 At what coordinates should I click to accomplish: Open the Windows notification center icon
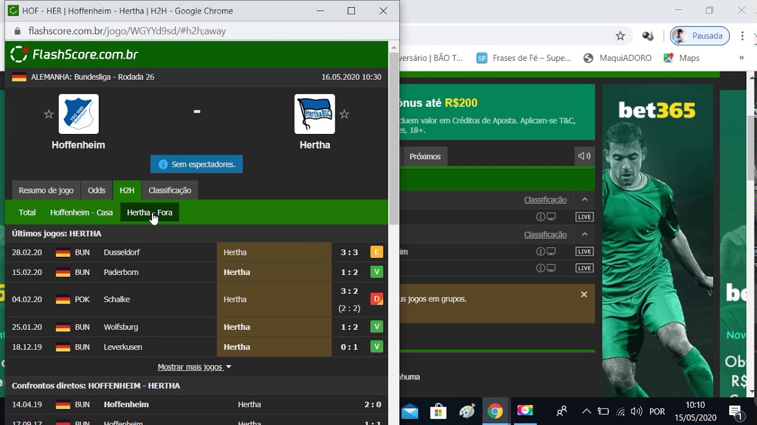click(736, 412)
